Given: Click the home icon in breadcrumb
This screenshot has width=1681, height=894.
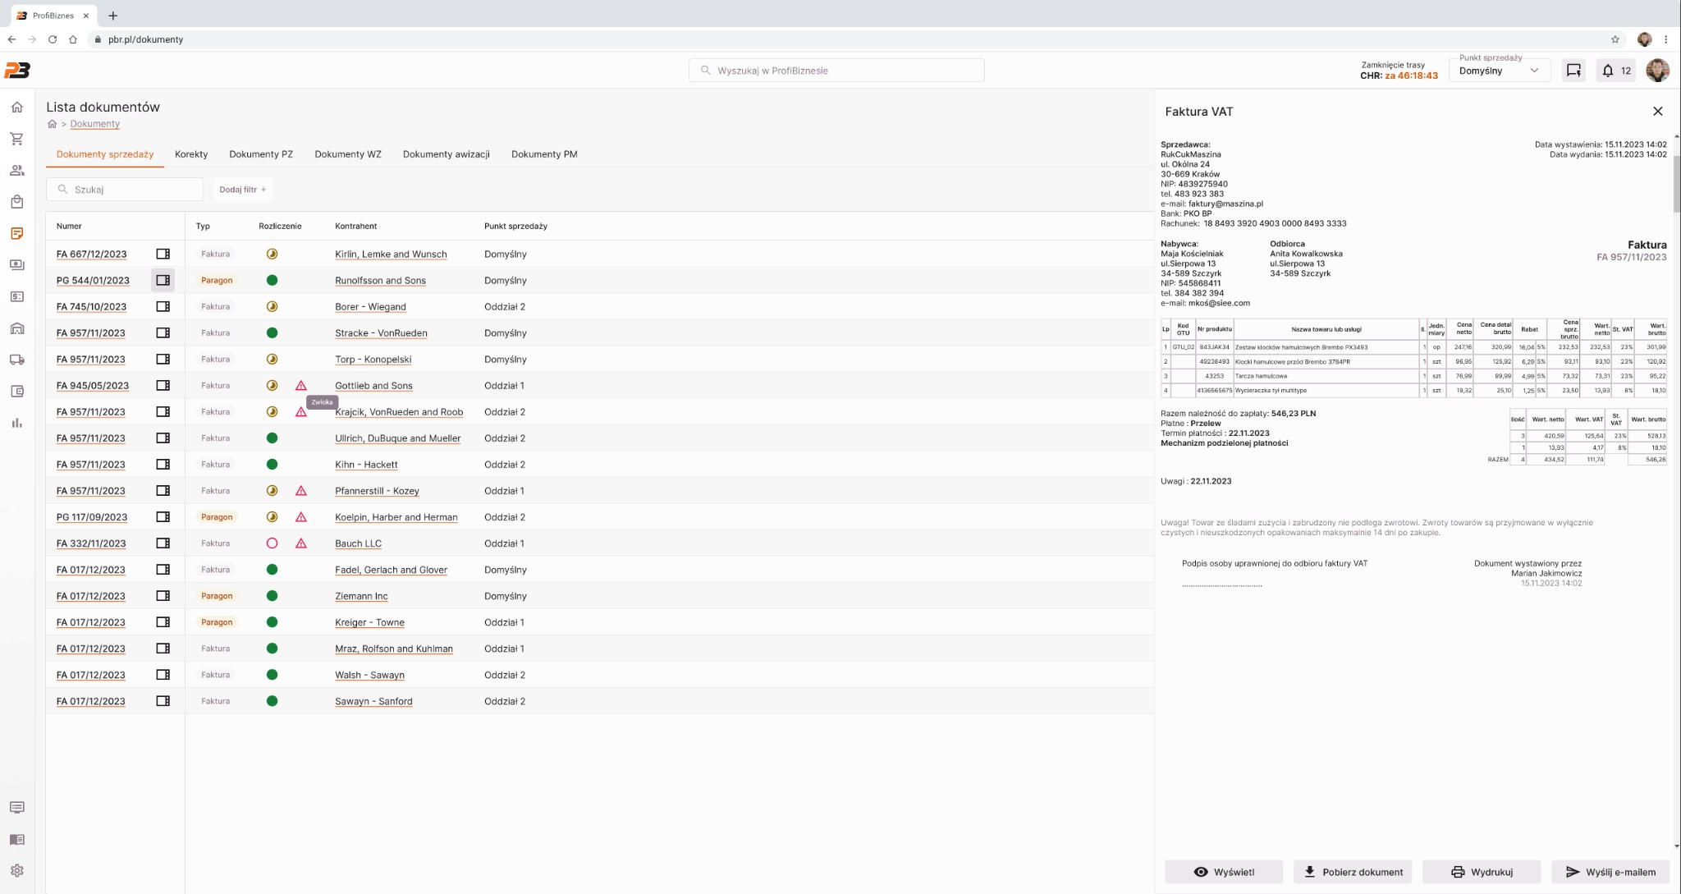Looking at the screenshot, I should (x=52, y=124).
